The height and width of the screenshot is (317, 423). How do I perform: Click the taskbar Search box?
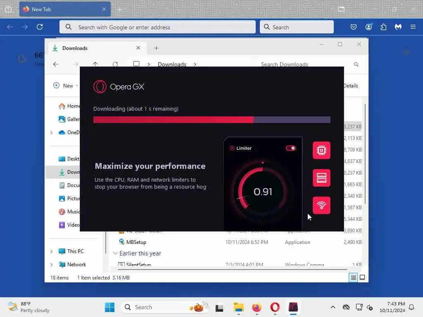[166, 307]
